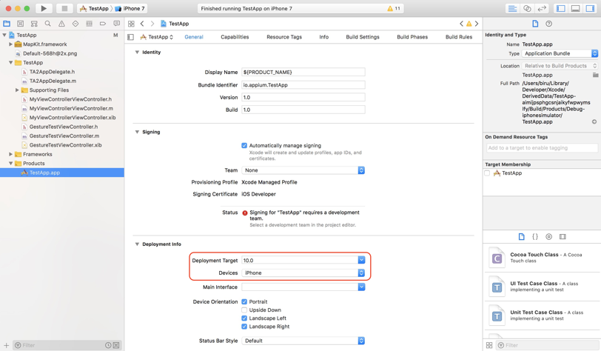Switch to the Build Settings tab
This screenshot has width=601, height=351.
(x=362, y=37)
